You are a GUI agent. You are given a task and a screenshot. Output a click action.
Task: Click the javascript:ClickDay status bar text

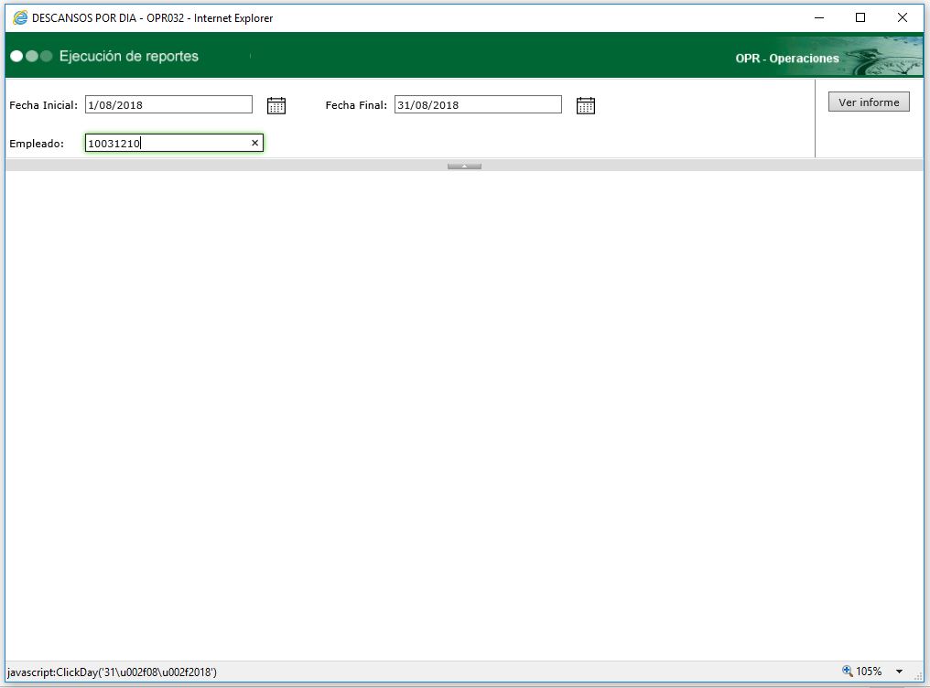point(112,672)
